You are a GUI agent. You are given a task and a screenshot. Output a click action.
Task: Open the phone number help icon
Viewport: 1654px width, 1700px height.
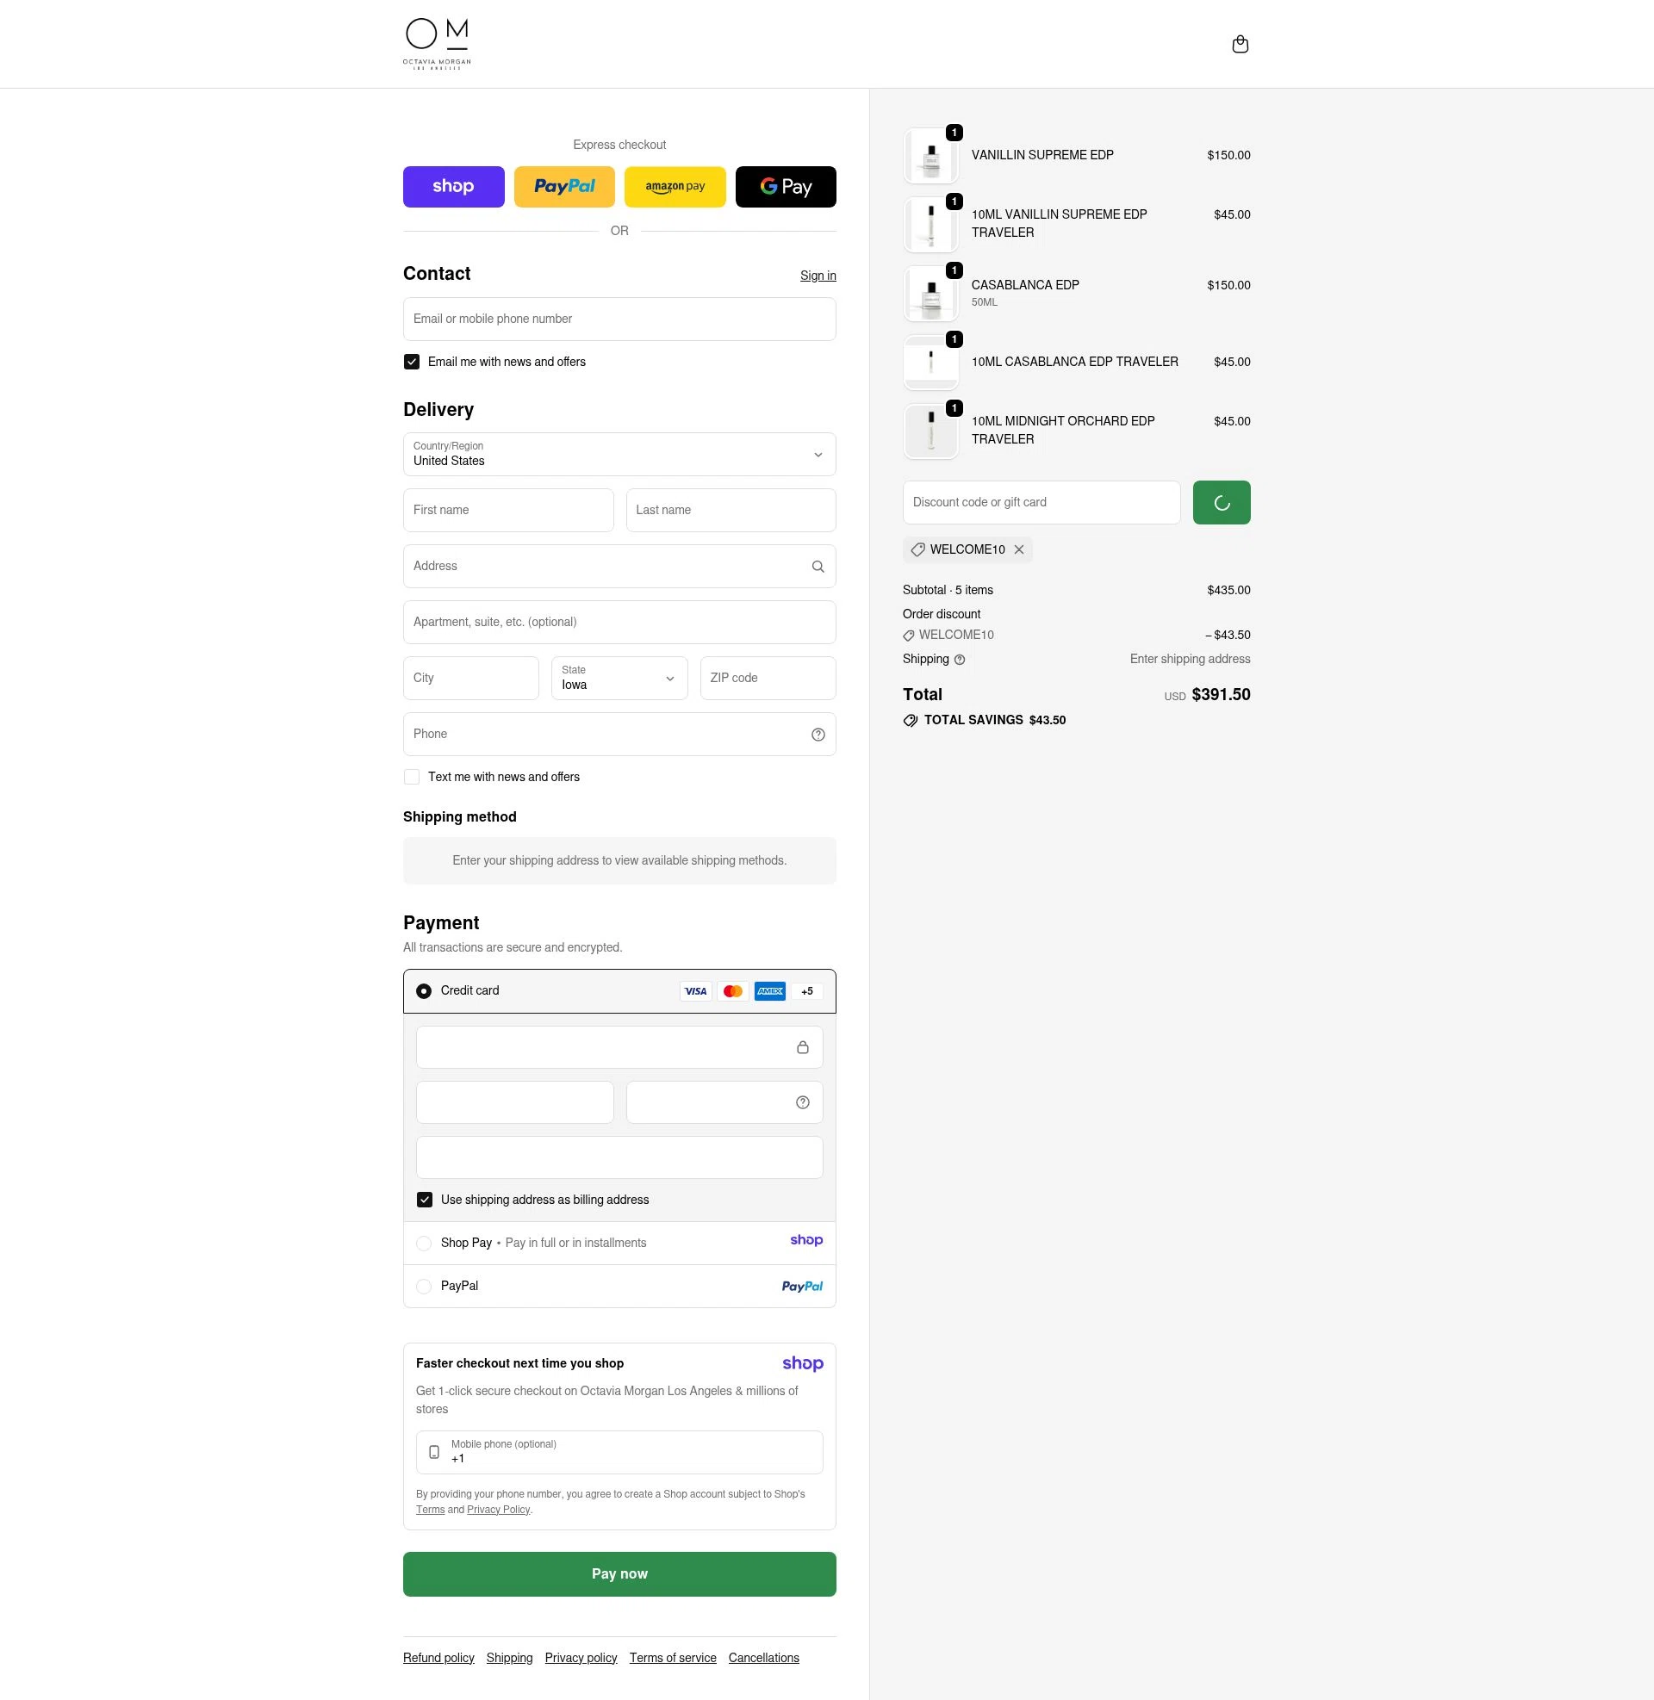[818, 734]
